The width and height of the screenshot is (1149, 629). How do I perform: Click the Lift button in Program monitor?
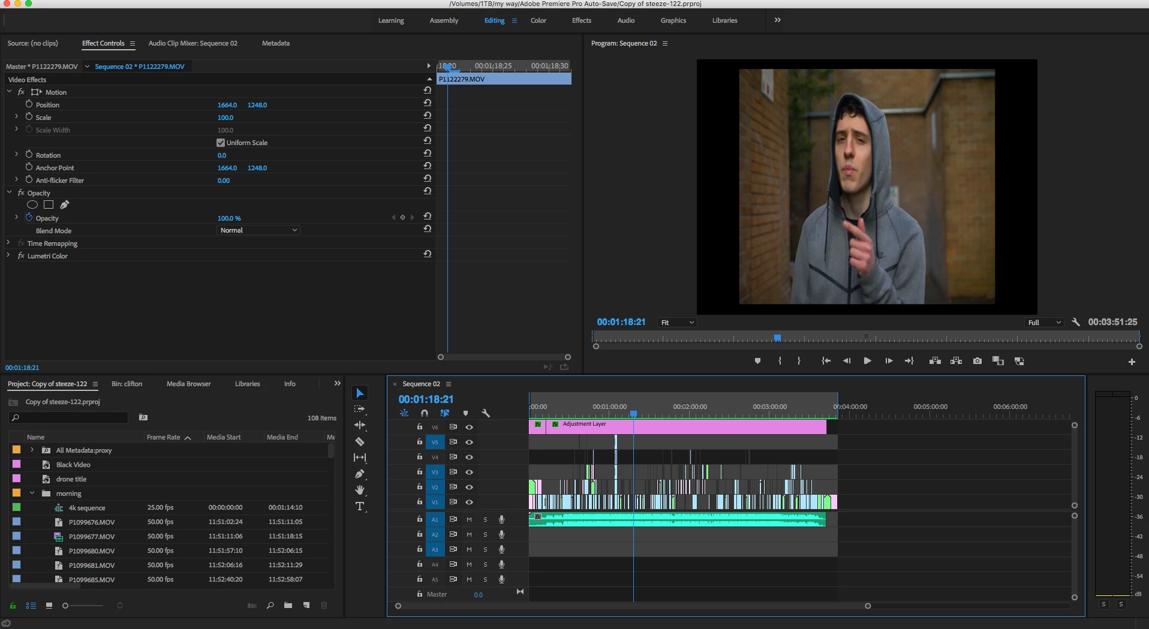click(935, 361)
